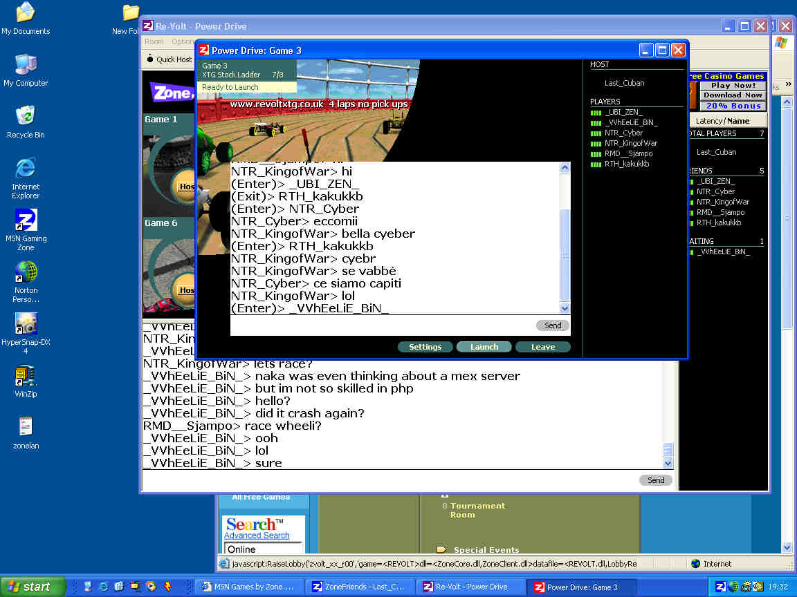Click Send in the game chat
The height and width of the screenshot is (597, 797).
pyautogui.click(x=553, y=325)
